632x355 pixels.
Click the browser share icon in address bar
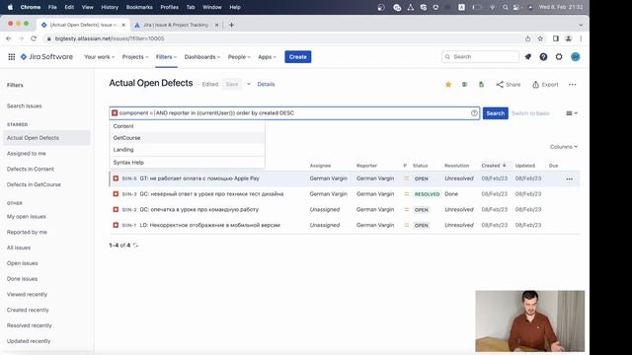coord(527,38)
